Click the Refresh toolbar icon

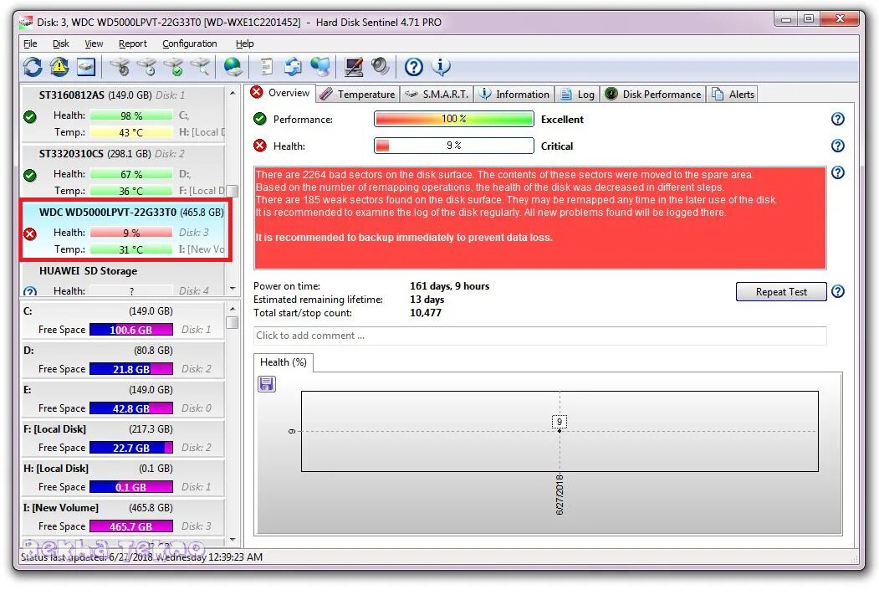(x=33, y=67)
